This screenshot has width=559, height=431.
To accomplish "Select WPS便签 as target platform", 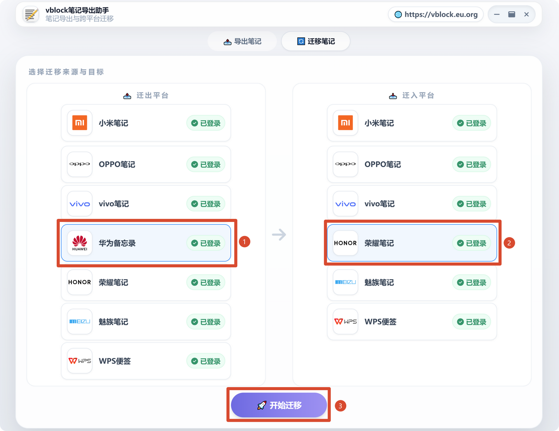I will (x=412, y=321).
